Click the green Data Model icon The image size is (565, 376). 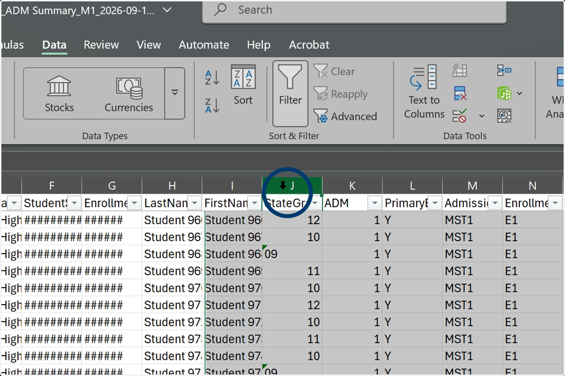(504, 93)
